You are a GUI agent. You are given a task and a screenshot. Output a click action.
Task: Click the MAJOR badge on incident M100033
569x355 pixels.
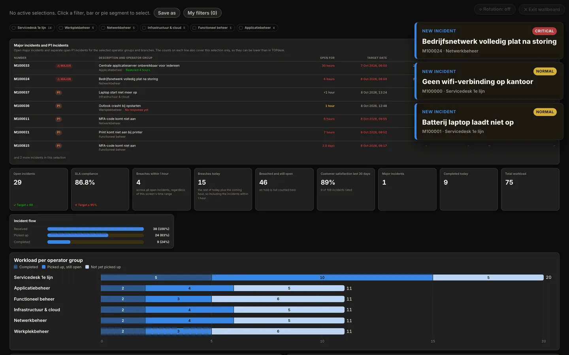pos(64,66)
